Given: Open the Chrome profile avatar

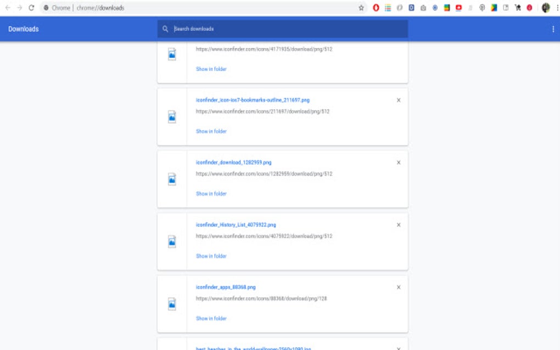Looking at the screenshot, I should click(545, 8).
